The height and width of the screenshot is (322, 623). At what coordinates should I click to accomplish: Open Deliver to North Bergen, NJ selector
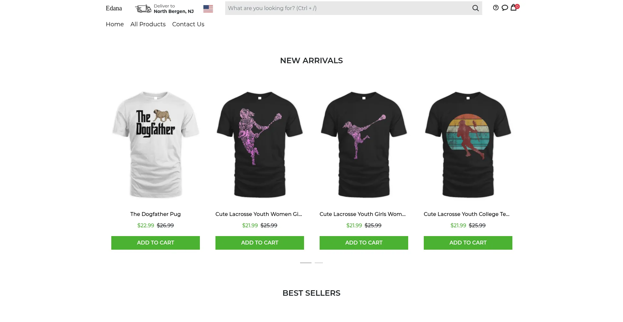click(174, 9)
